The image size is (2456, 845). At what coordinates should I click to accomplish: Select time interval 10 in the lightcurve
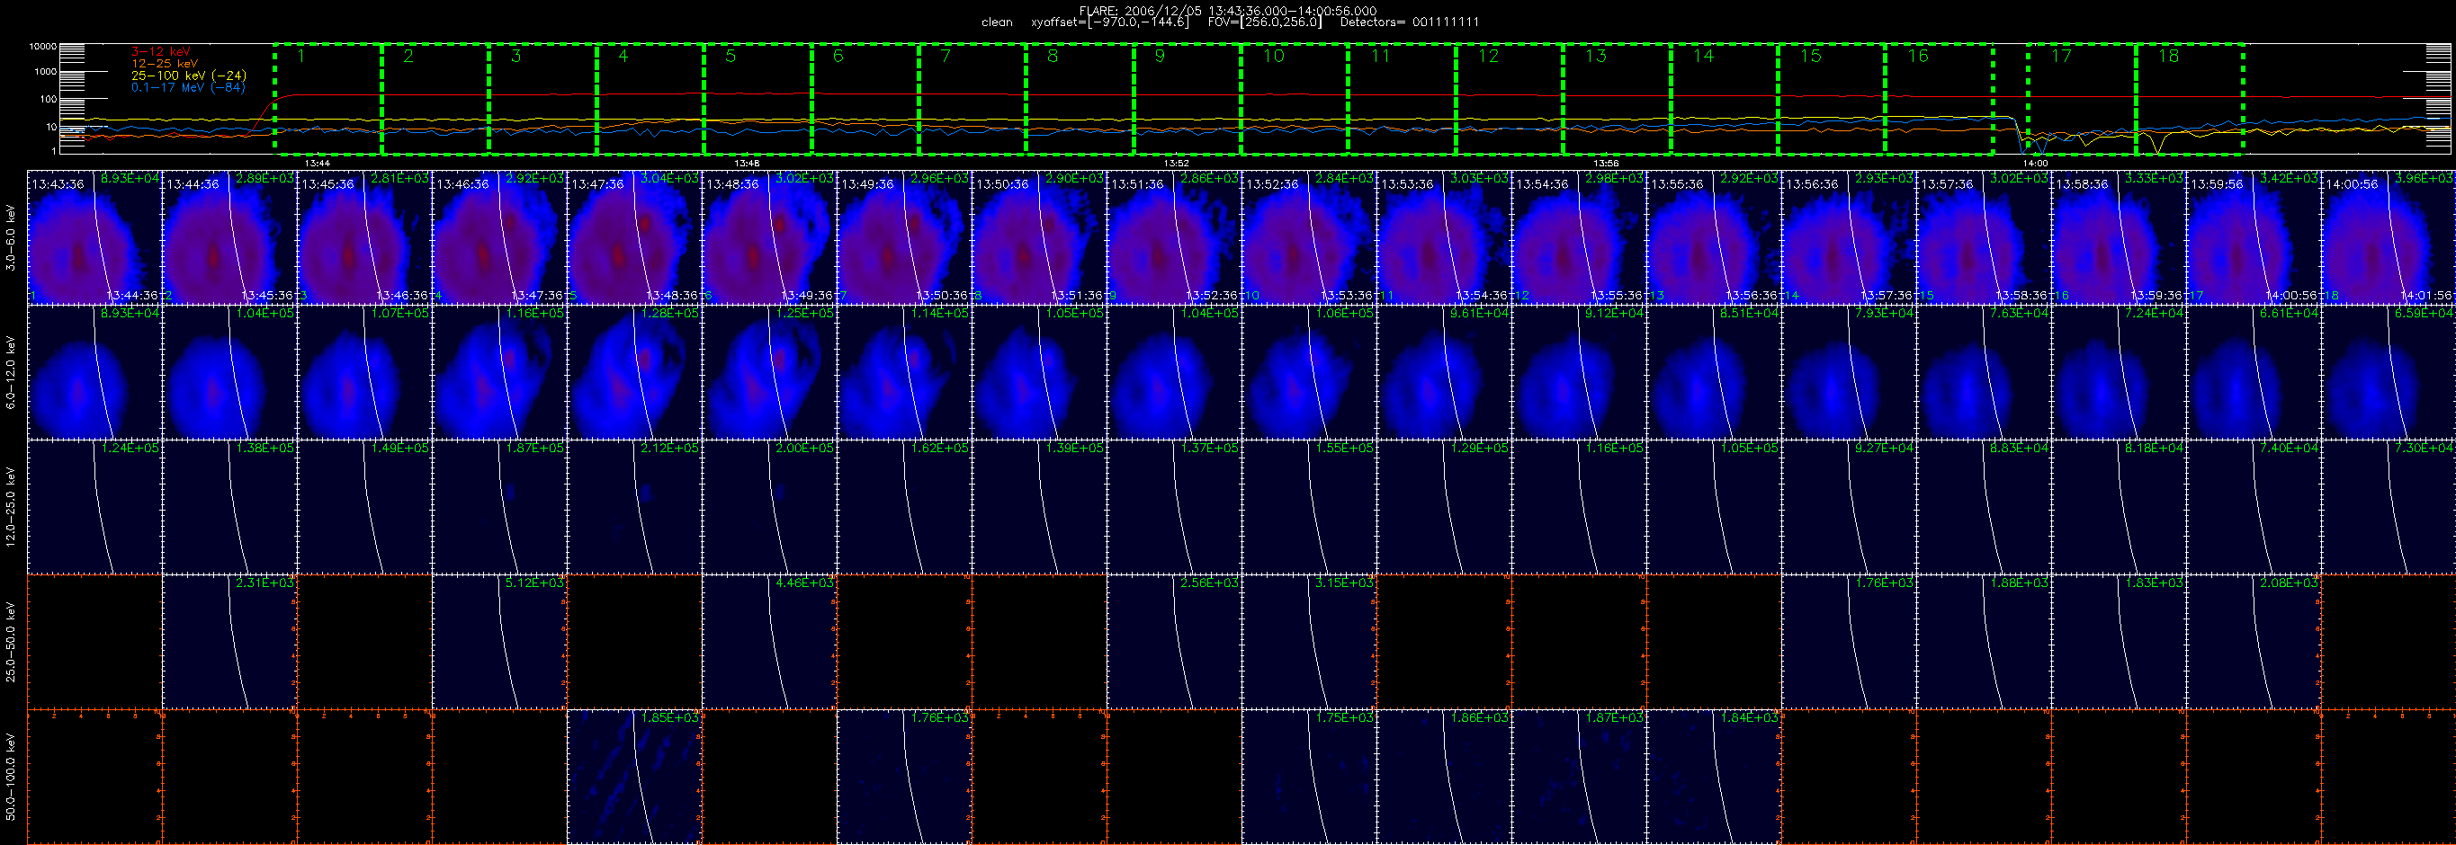[x=1295, y=98]
